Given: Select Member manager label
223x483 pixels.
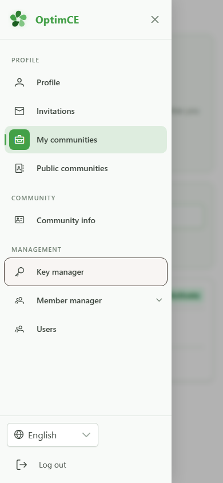Looking at the screenshot, I should click(69, 300).
